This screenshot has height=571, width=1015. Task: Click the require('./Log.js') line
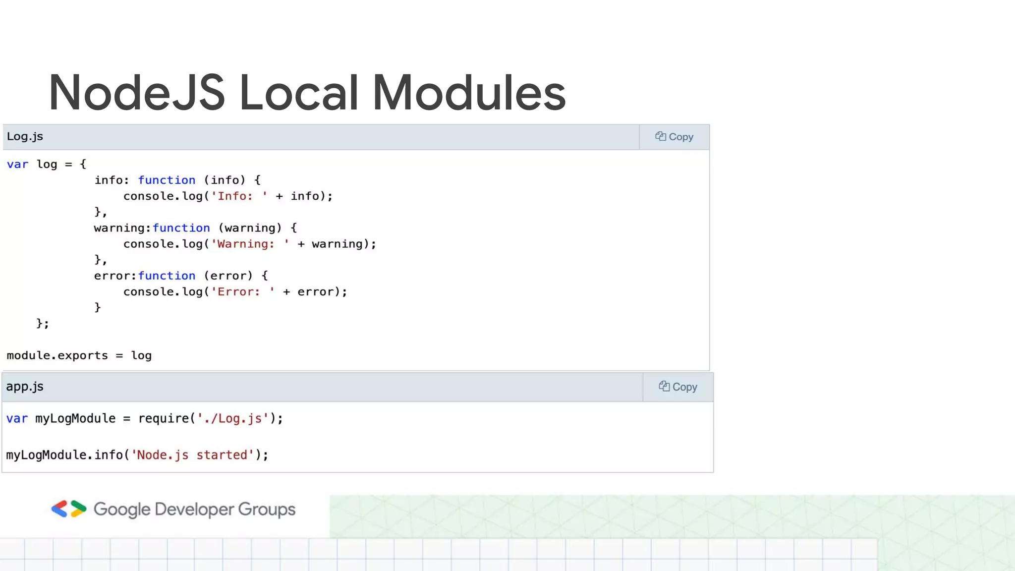145,418
